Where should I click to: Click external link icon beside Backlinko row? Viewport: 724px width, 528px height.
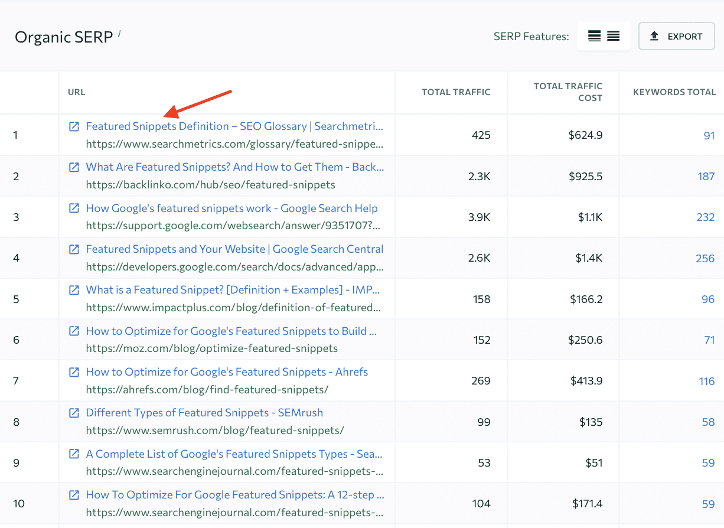pyautogui.click(x=74, y=167)
